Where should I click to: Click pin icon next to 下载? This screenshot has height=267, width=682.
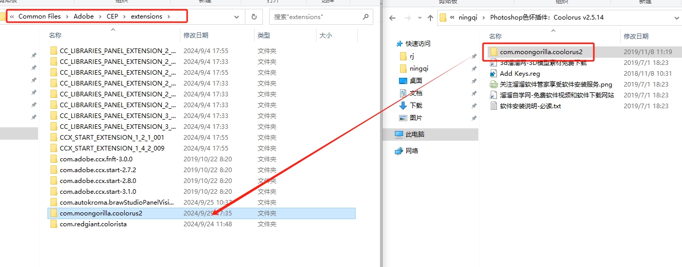(474, 106)
